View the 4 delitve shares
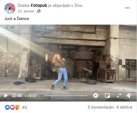This screenshot has height=113, width=137. pyautogui.click(x=124, y=107)
